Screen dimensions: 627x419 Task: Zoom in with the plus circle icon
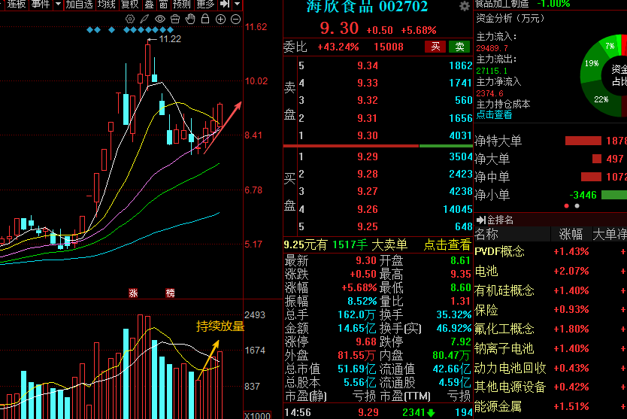click(x=221, y=19)
